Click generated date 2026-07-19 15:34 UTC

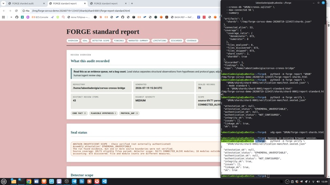[149, 88]
